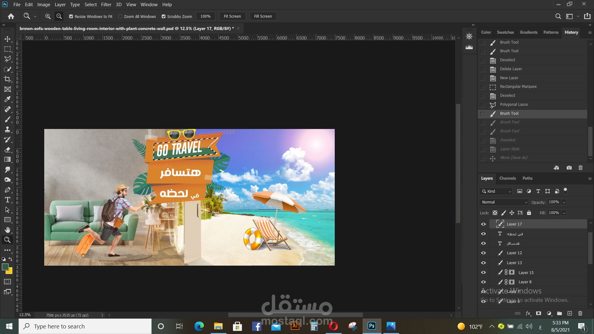Select the Move tool
This screenshot has width=594, height=334.
(x=7, y=39)
